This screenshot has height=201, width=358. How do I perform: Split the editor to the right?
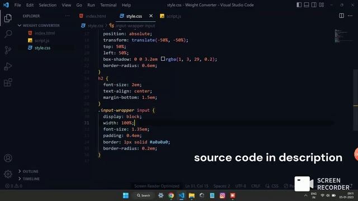pyautogui.click(x=342, y=16)
